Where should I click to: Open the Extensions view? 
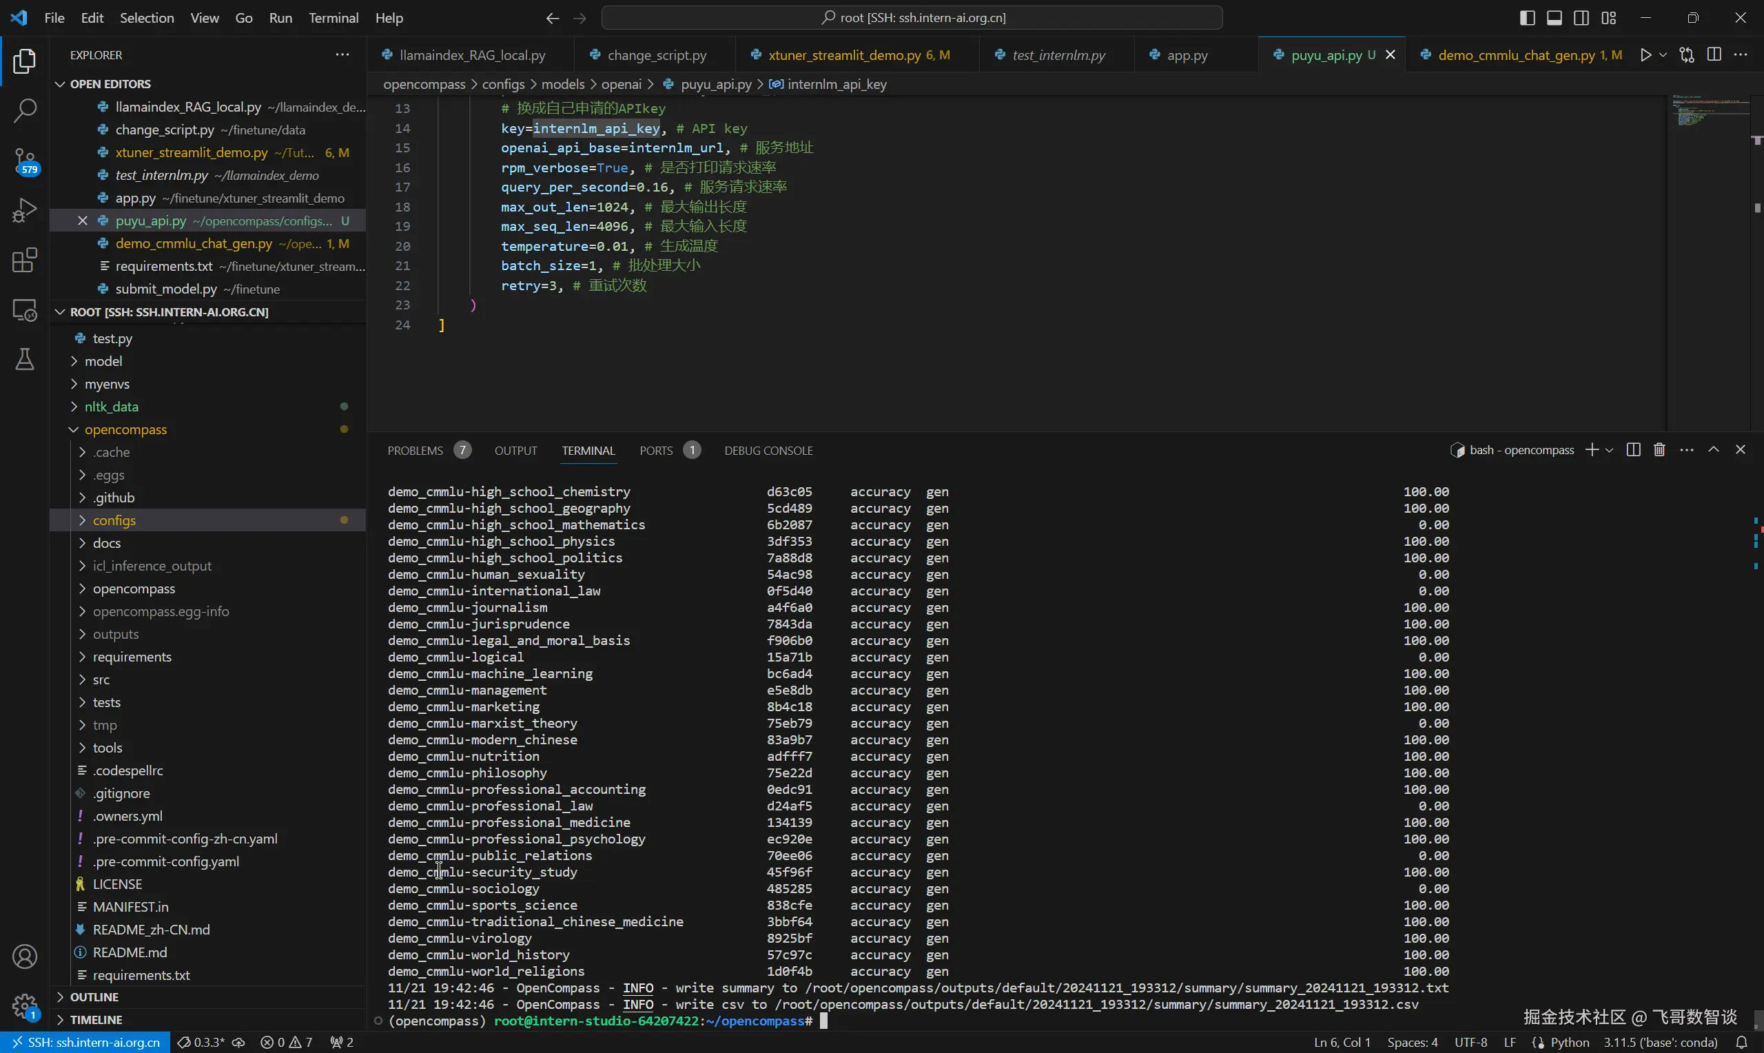click(x=25, y=260)
